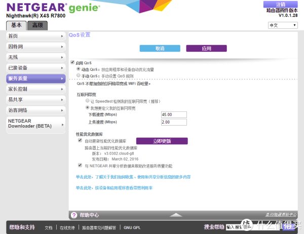This screenshot has width=304, height=234.
Task: Click the NETGEAR genie logo
Action: pyautogui.click(x=53, y=8)
